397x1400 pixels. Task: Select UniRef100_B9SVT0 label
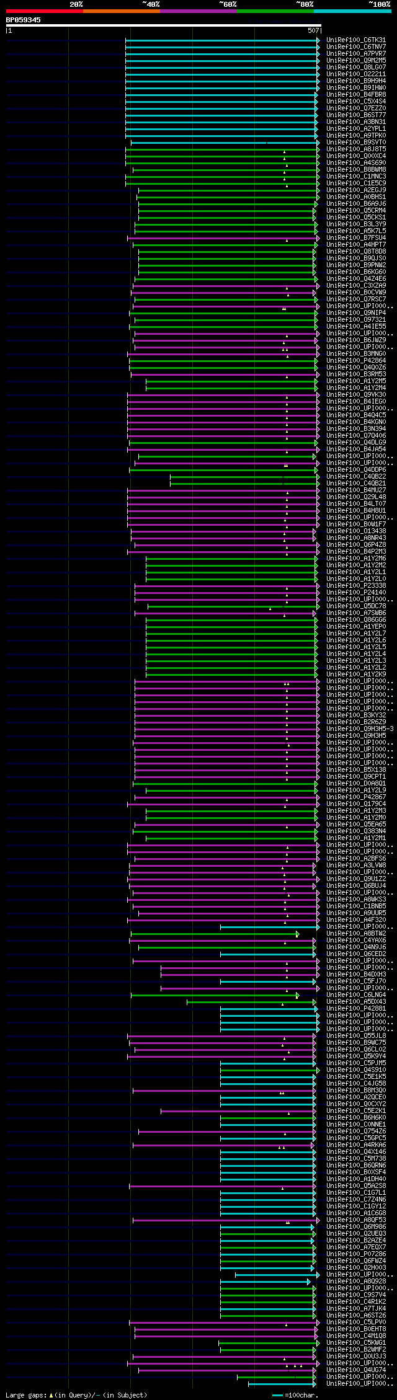[356, 142]
